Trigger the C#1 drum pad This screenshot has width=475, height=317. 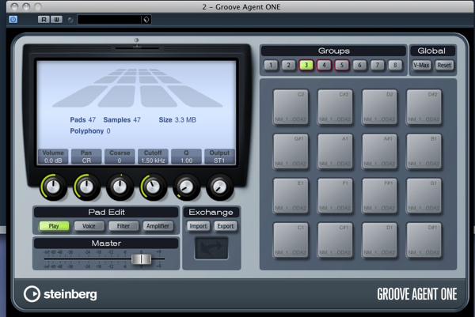[x=335, y=240]
